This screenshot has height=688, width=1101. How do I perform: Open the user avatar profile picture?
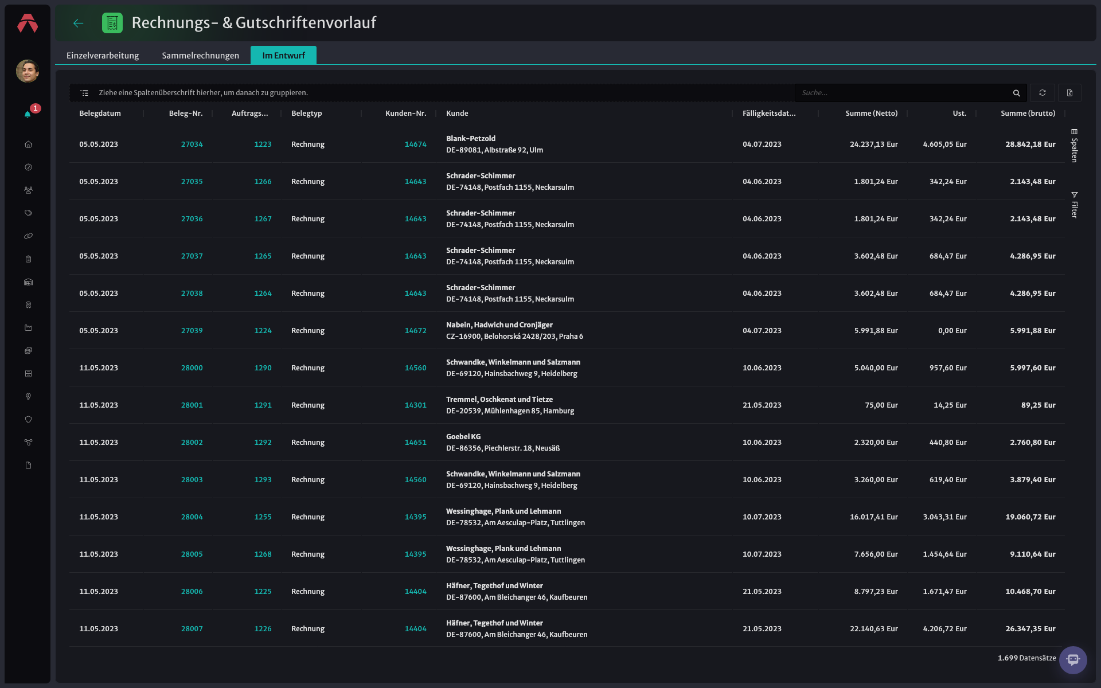[x=28, y=71]
